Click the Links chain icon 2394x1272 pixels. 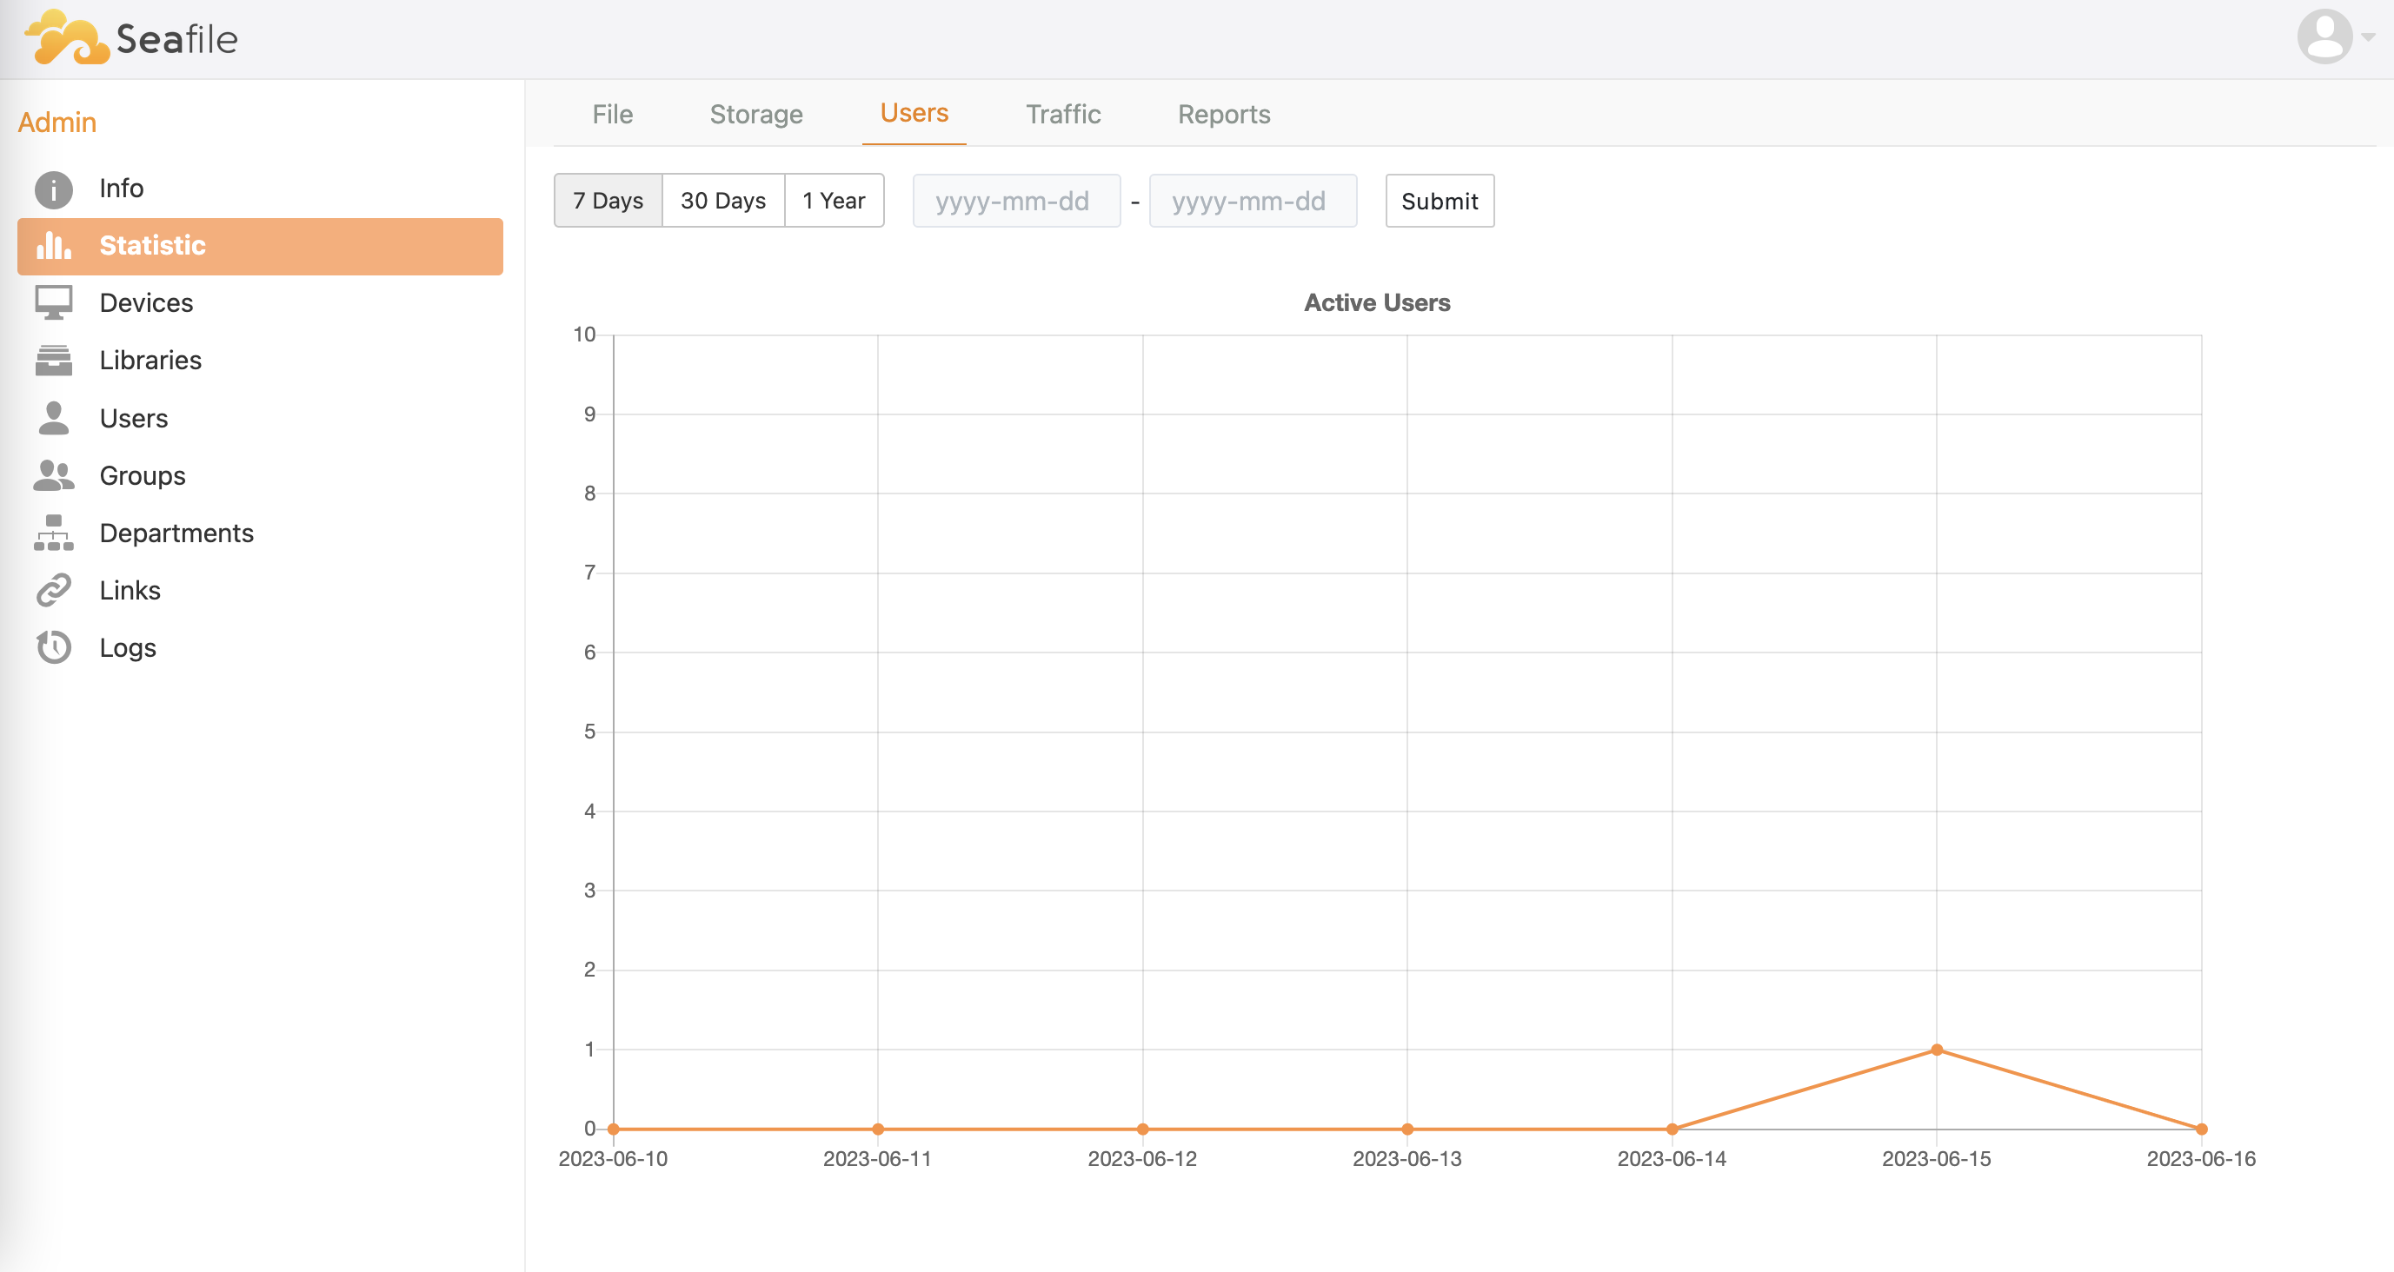click(x=54, y=591)
